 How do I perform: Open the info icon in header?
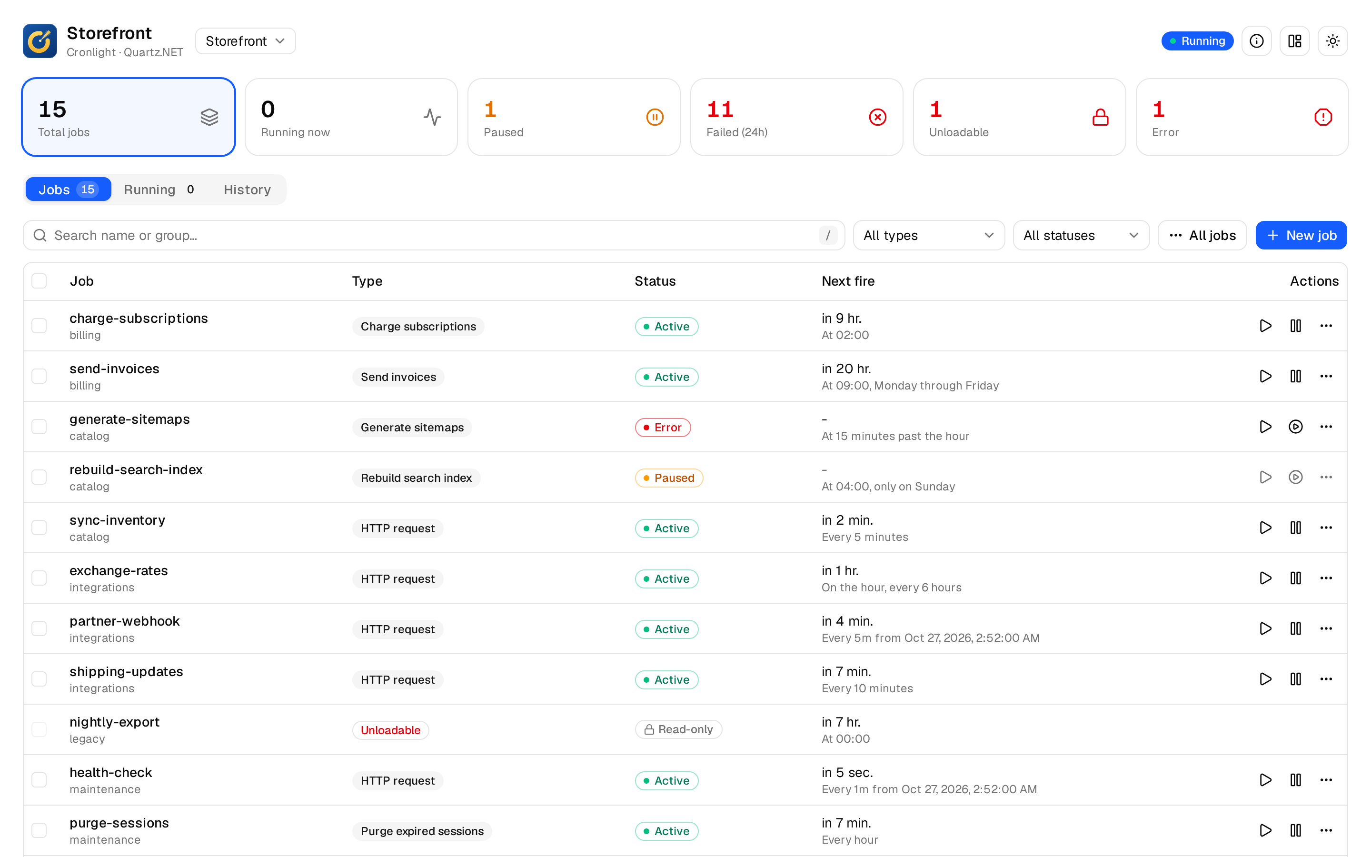[x=1256, y=41]
